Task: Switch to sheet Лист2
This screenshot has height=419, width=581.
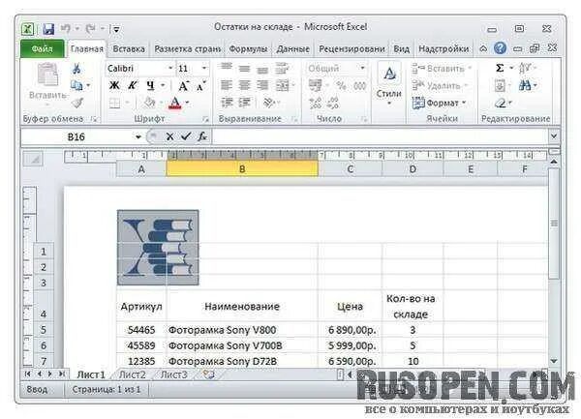Action: click(133, 374)
